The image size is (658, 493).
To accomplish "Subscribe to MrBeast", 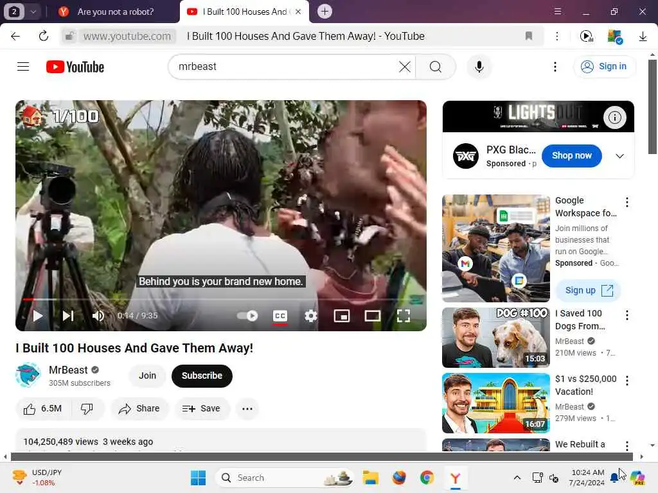I will coord(202,376).
